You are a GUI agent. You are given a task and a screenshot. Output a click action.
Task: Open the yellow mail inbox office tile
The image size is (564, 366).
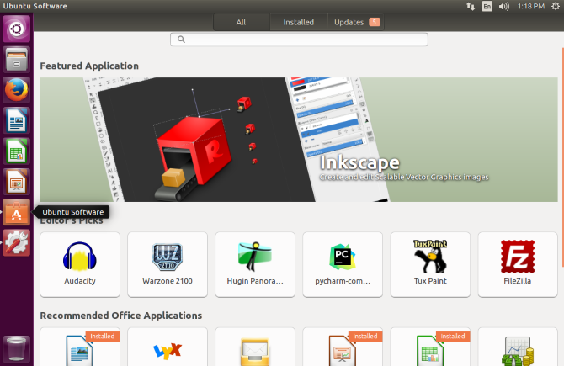(255, 347)
